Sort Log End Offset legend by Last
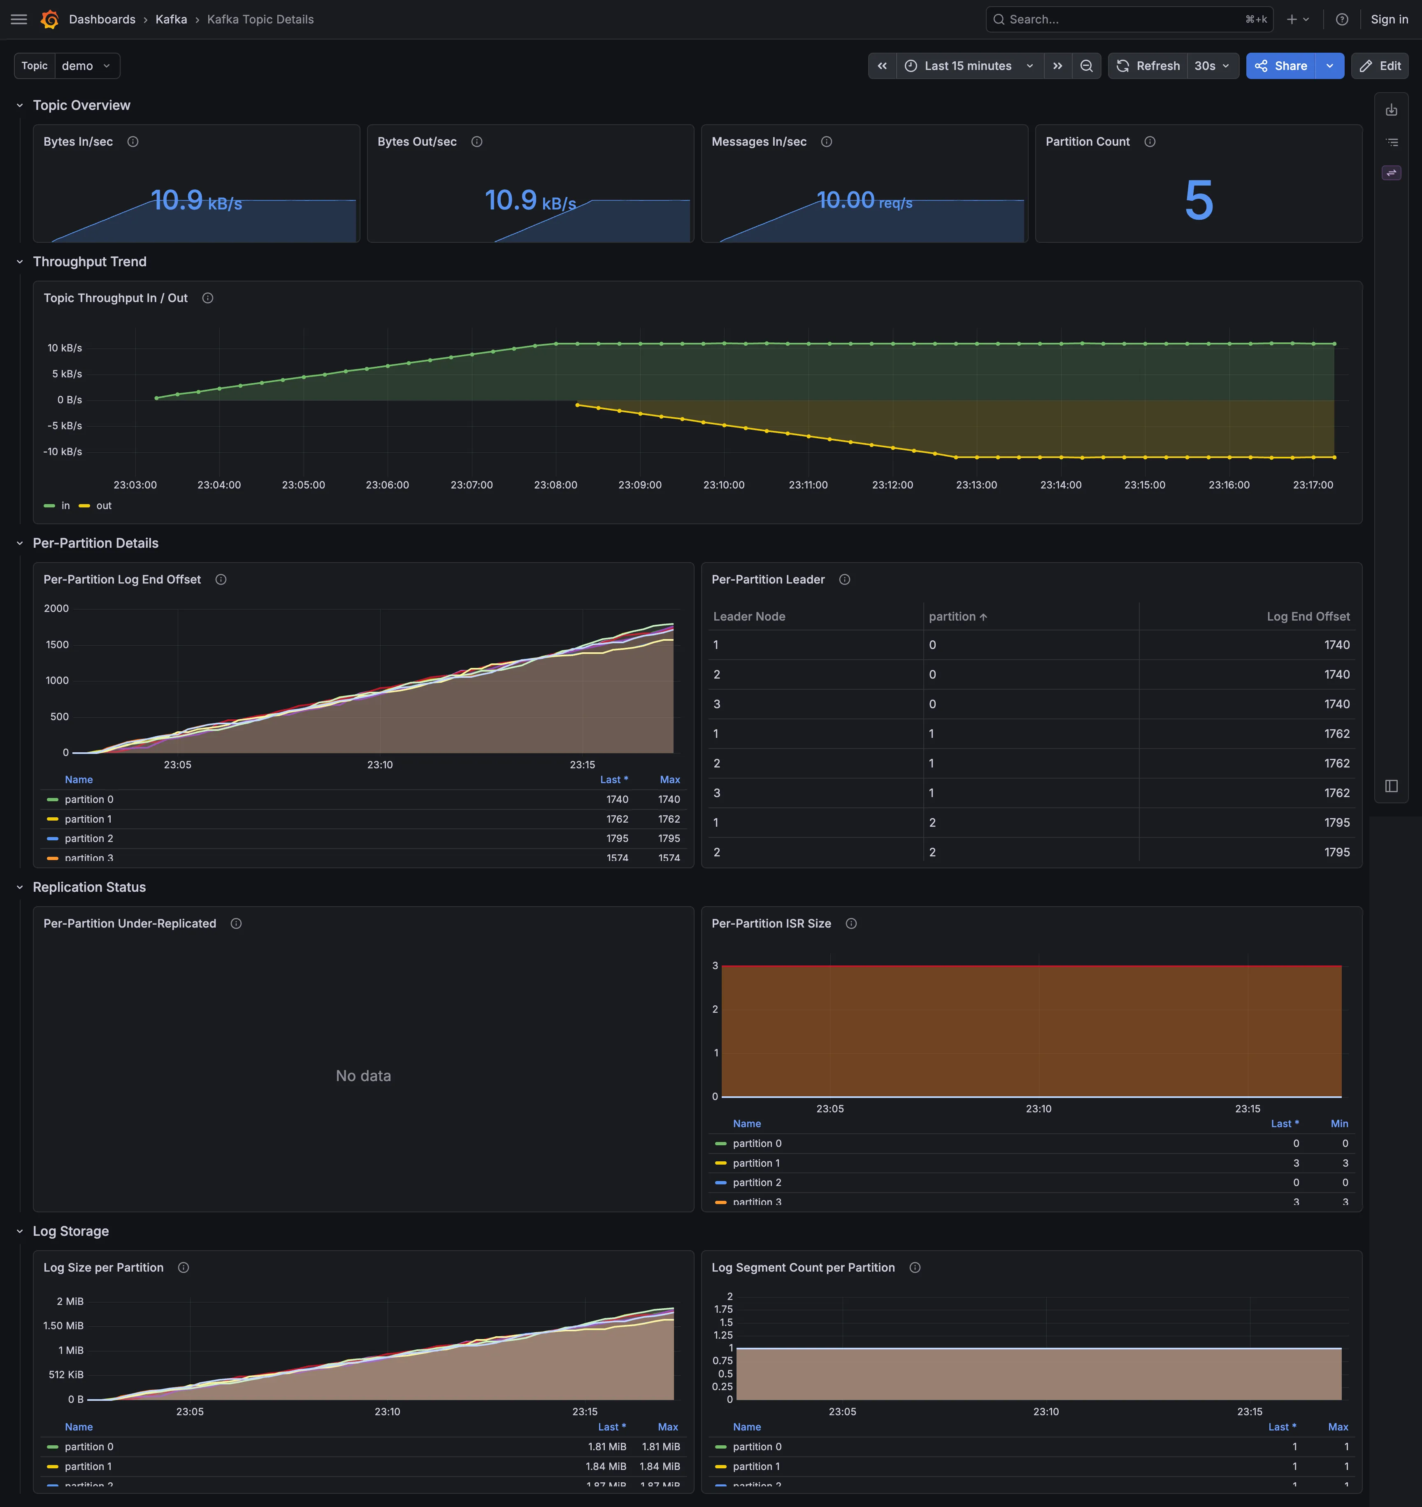This screenshot has width=1422, height=1507. [x=614, y=779]
